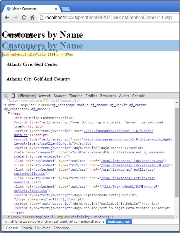Image resolution: width=180 pixels, height=233 pixels.
Task: Select the dojo.require("dojo.parser") script line
Action: pyautogui.click(x=79, y=148)
